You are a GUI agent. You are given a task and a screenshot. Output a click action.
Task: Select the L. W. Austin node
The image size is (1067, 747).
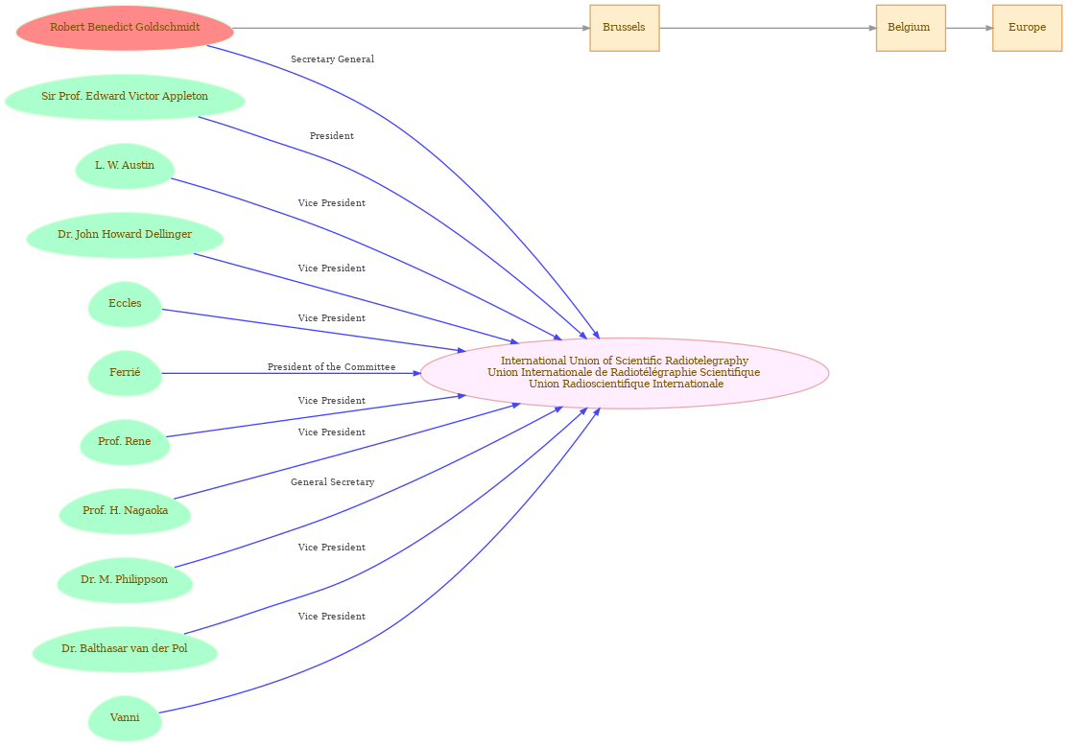pos(125,166)
